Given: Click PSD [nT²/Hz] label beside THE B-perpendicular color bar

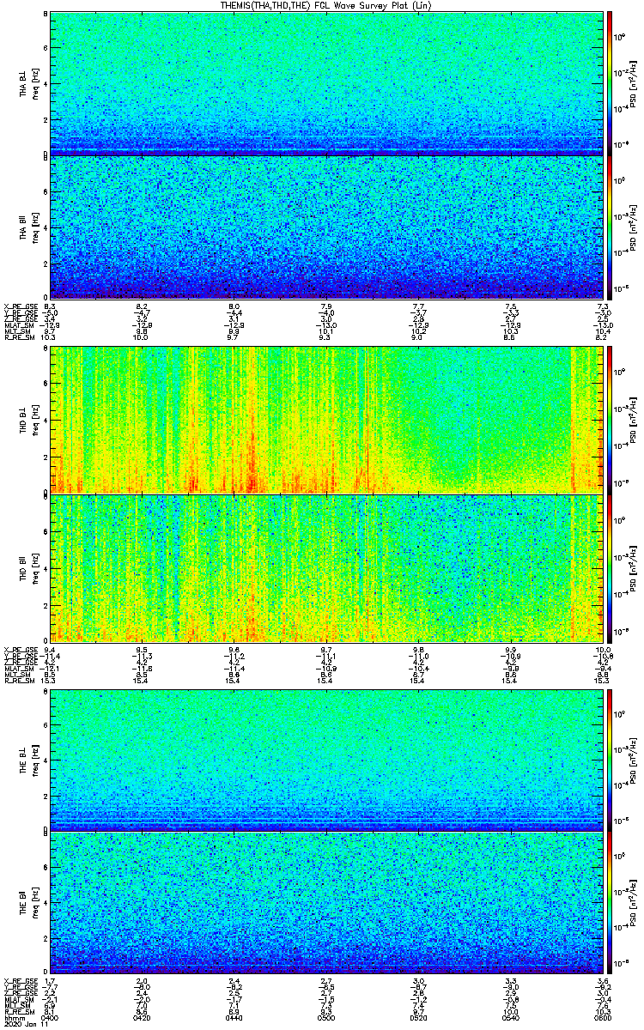Looking at the screenshot, I should pyautogui.click(x=633, y=760).
